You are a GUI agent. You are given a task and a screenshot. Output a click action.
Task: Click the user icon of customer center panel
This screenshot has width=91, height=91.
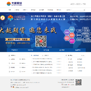click(x=9, y=55)
